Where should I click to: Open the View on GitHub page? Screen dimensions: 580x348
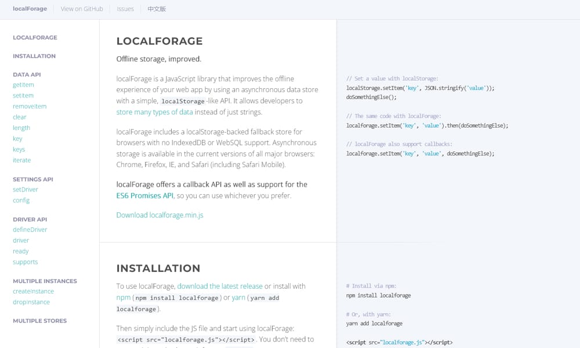[81, 9]
